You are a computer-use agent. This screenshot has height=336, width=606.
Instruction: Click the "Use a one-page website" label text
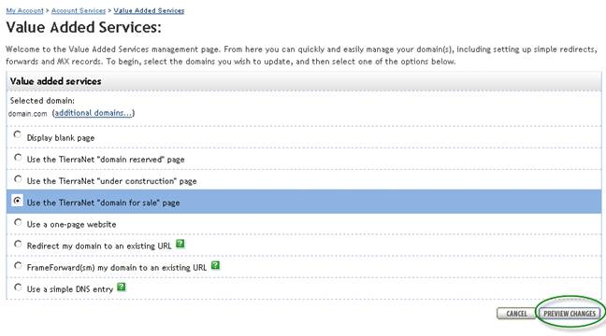(x=71, y=224)
